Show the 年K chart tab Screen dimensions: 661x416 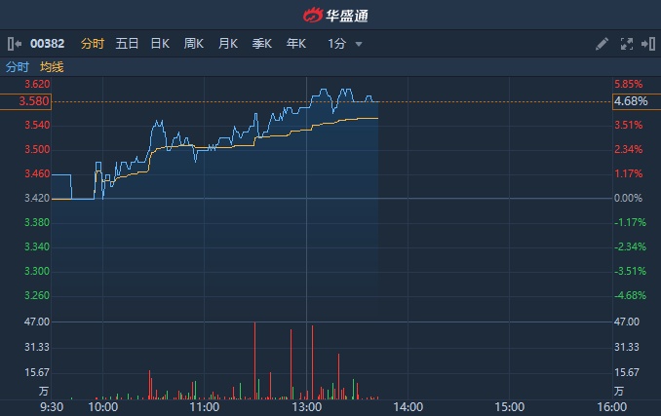(x=296, y=44)
